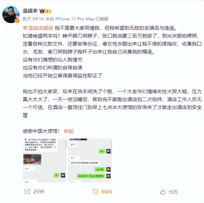
Task: Click the orange verified badge on avatar
Action: coord(17,21)
